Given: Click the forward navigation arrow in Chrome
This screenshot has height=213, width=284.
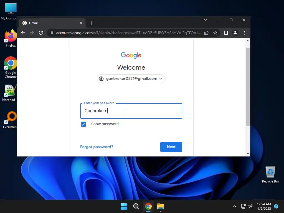Looking at the screenshot, I should pos(32,33).
